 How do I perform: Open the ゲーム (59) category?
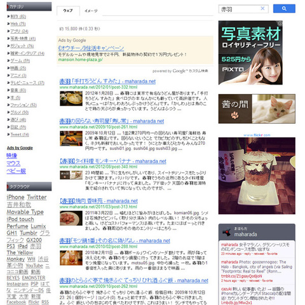coord(20,61)
